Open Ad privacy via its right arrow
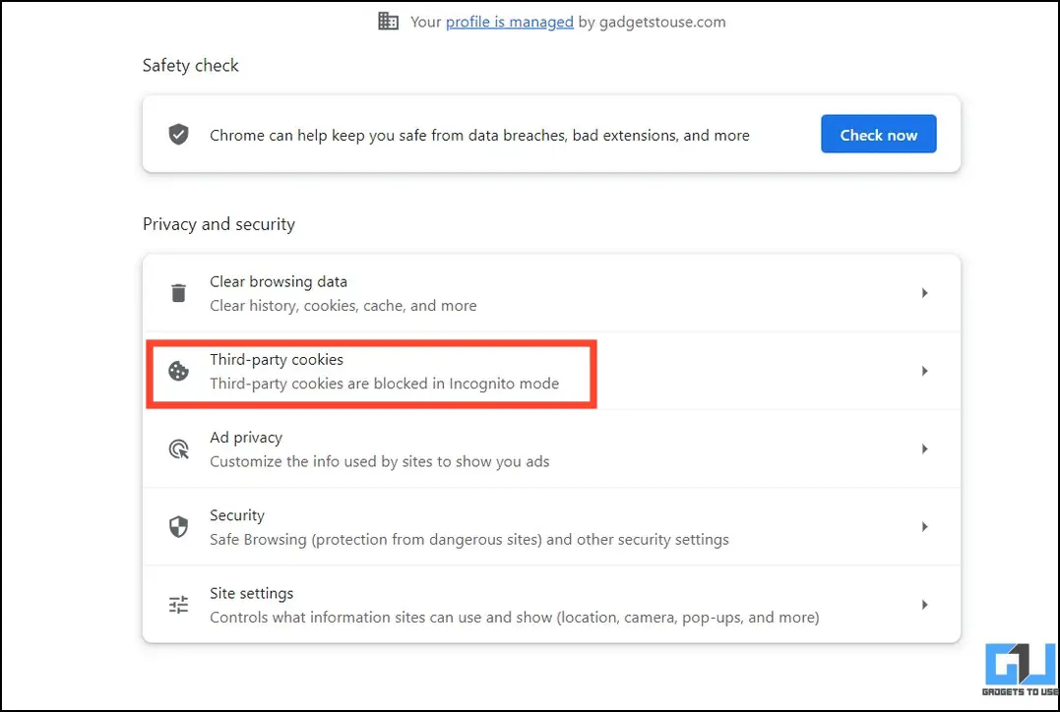Screen dimensions: 1060x712 (924, 449)
